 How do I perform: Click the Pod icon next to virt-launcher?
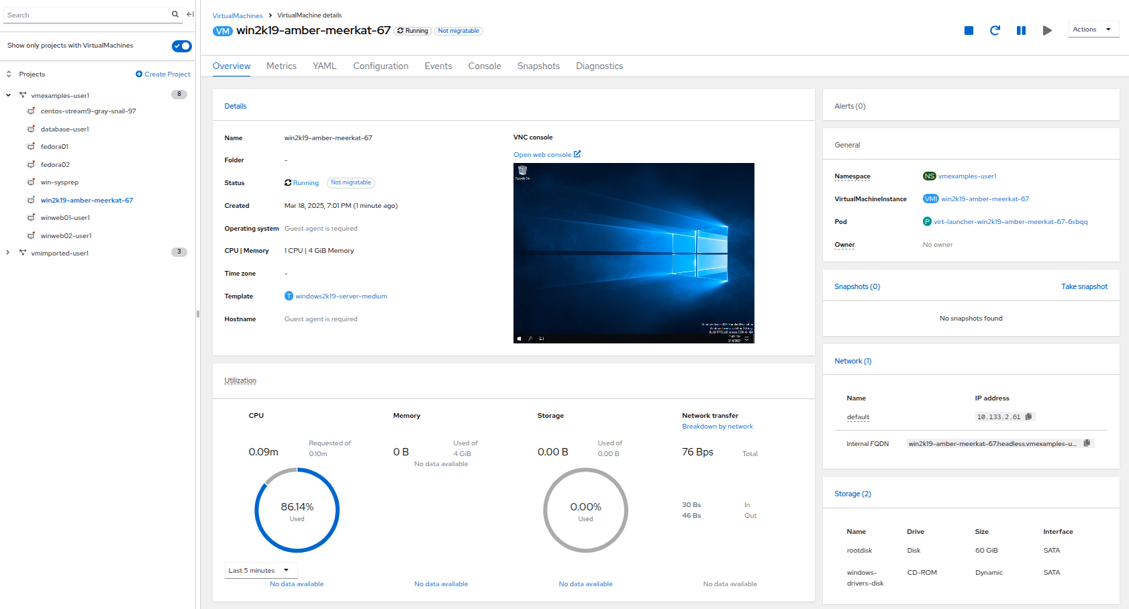click(x=926, y=221)
